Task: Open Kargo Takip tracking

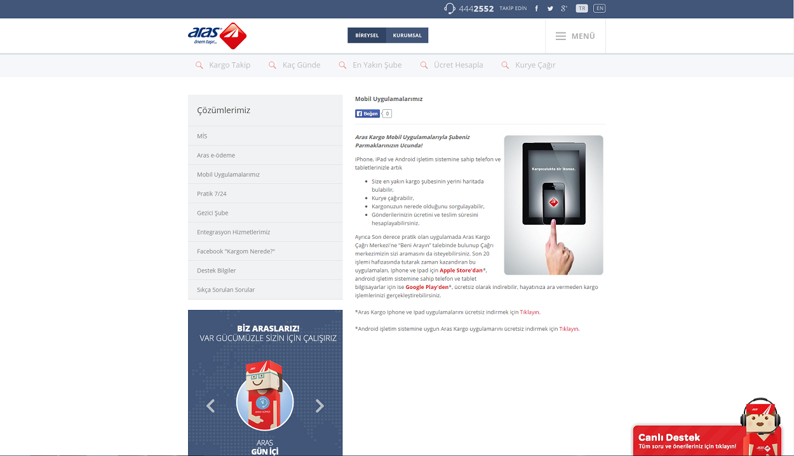Action: [229, 65]
